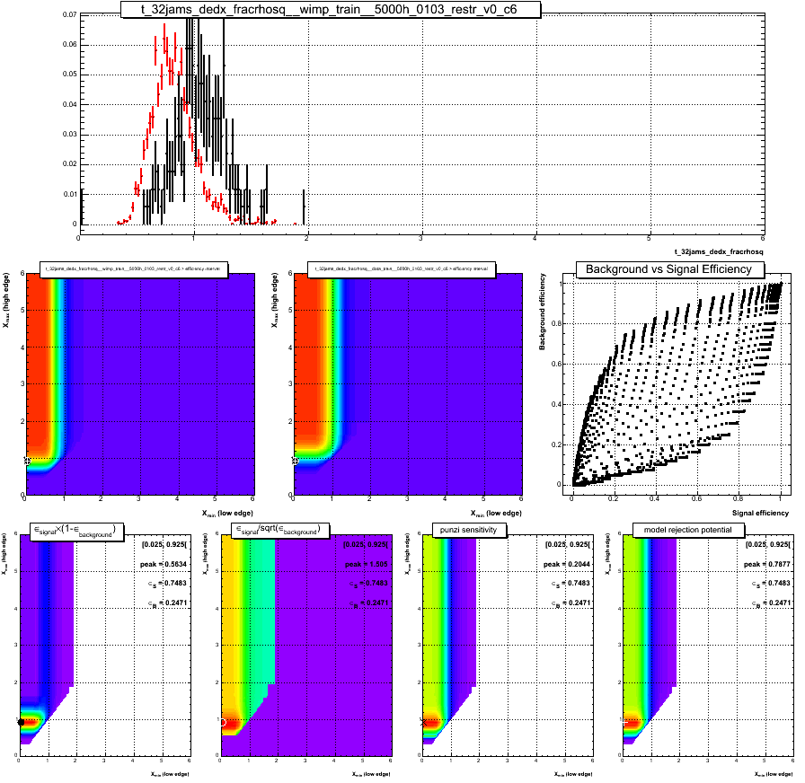Viewport: 805px width, 783px height.
Task: Click the red region of the wimp_train efficiency map
Action: pos(40,359)
